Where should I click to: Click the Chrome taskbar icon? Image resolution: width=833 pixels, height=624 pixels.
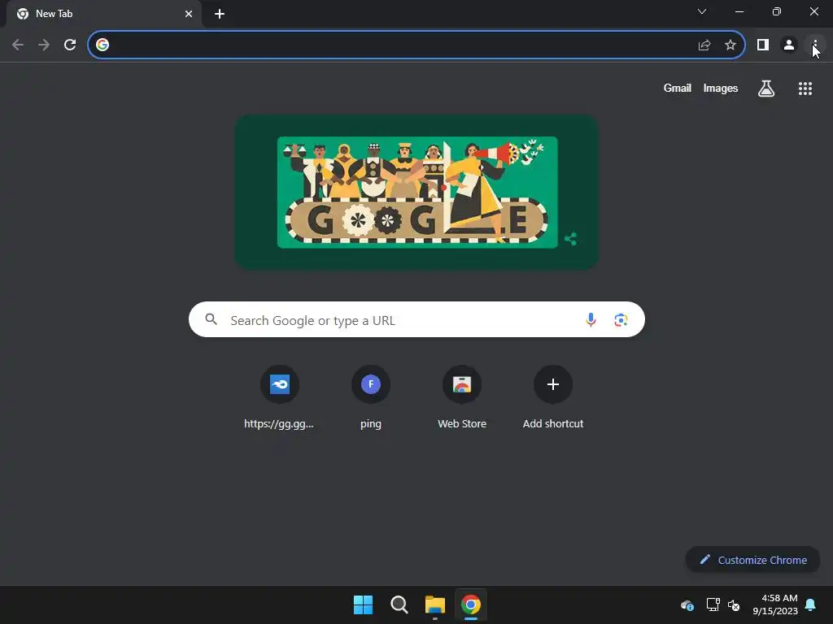coord(471,604)
